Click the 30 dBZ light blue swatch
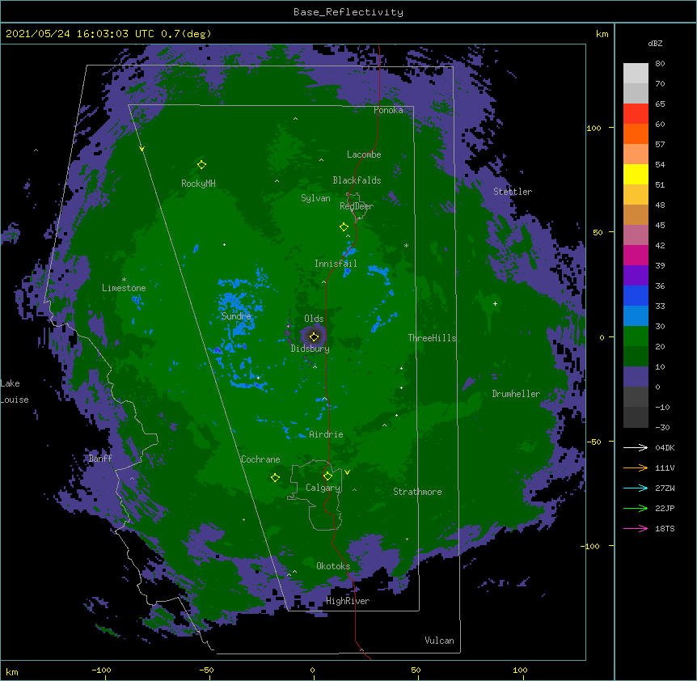Screen dimensions: 697x681 (636, 315)
